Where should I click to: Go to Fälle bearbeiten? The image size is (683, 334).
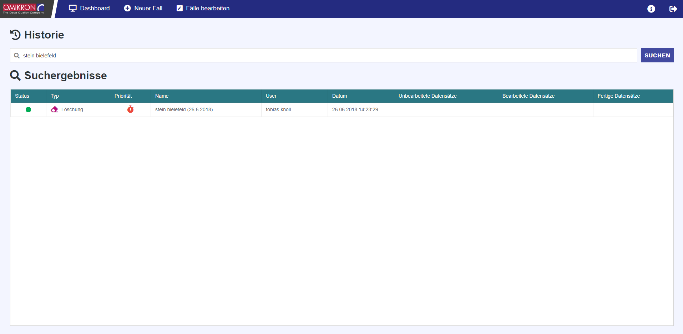click(203, 8)
